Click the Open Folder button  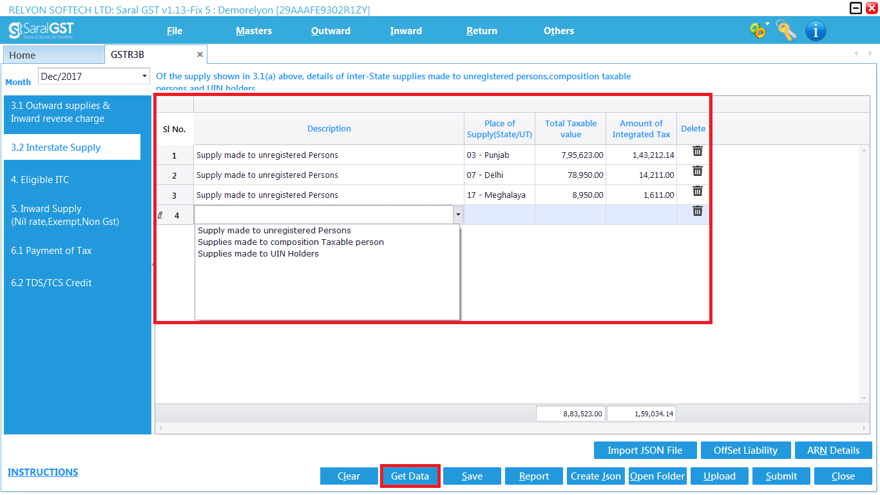tap(658, 476)
